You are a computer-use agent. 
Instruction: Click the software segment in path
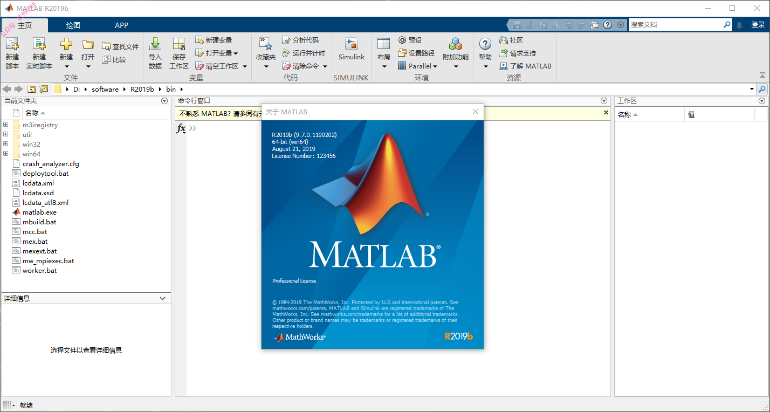point(105,90)
